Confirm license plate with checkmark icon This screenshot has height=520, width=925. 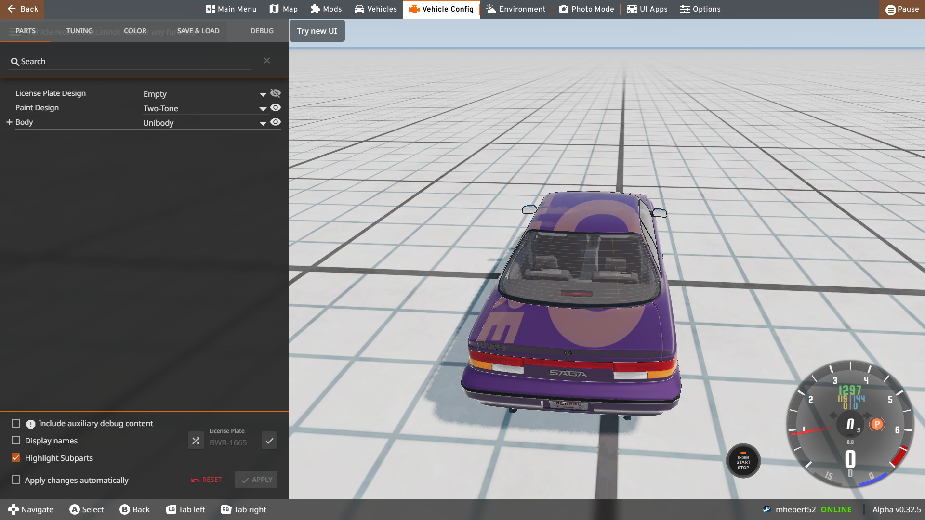269,441
